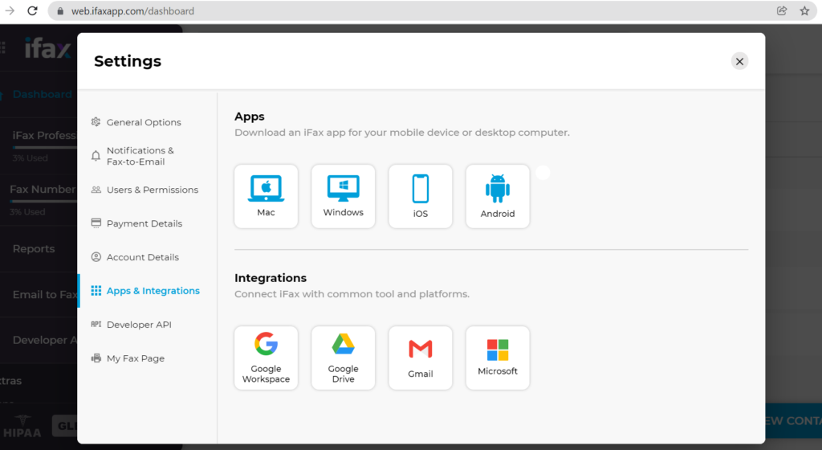Open the Android app tile
Viewport: 822px width, 450px height.
(x=498, y=196)
